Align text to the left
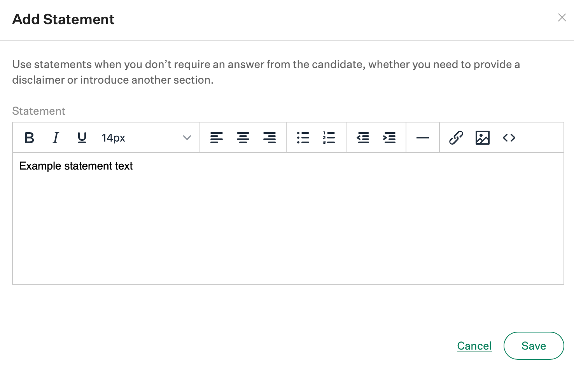 (217, 138)
